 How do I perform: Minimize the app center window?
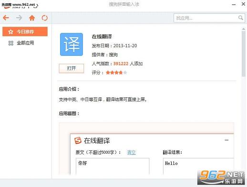point(234,5)
